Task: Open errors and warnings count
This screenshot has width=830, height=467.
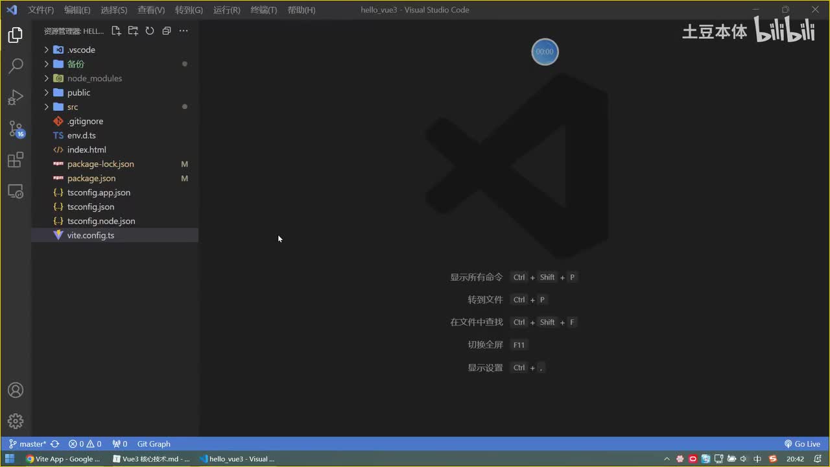Action: [x=85, y=444]
